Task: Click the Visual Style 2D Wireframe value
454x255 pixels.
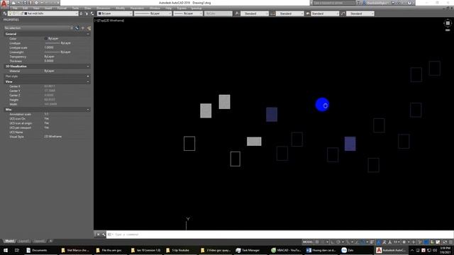Action: click(53, 137)
